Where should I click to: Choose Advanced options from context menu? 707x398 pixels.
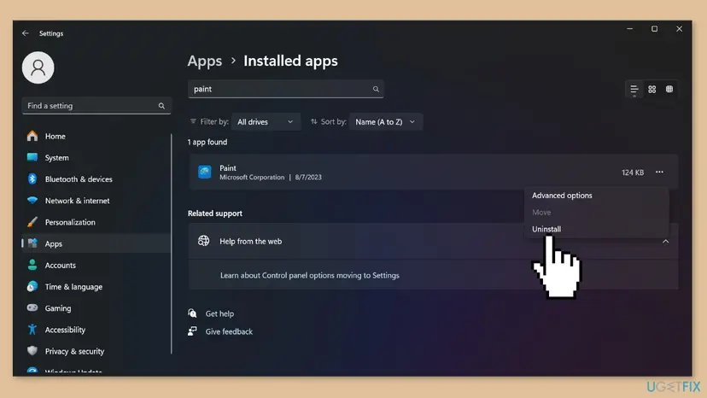pos(562,196)
